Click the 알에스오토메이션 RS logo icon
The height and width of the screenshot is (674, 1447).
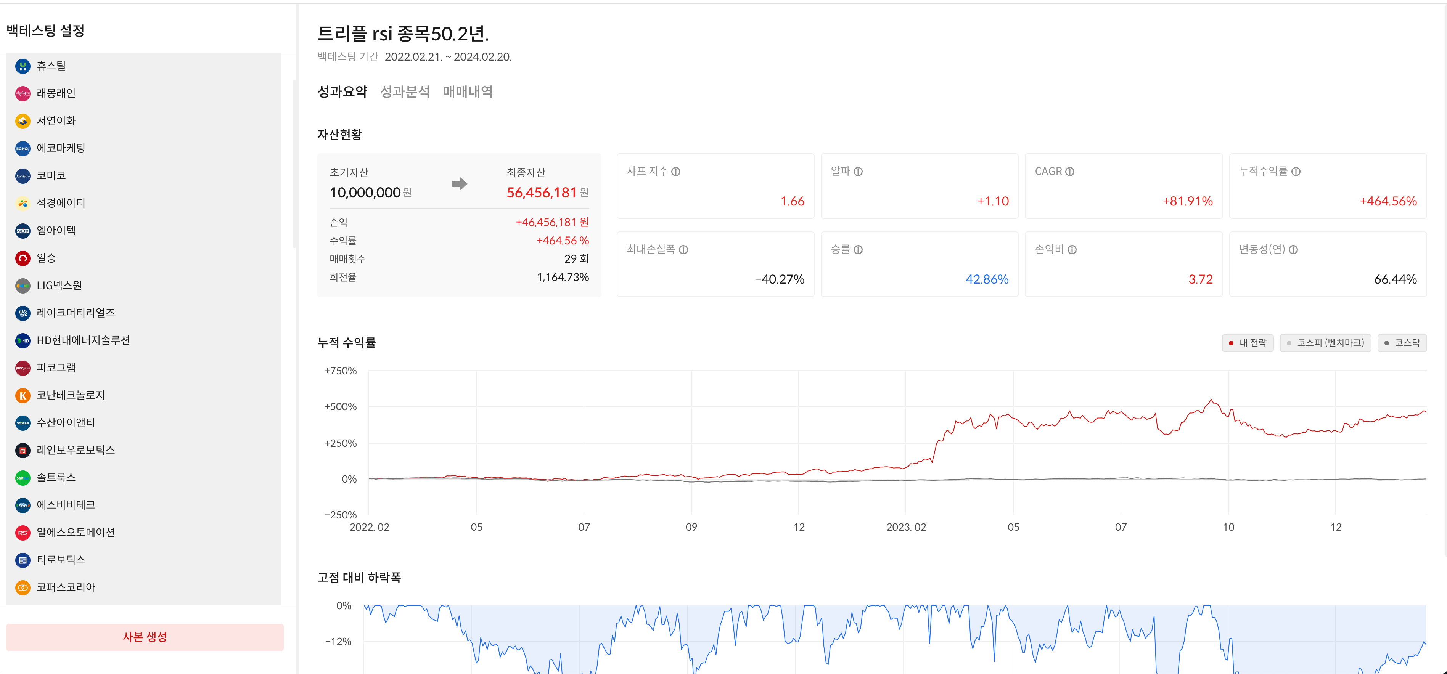[23, 533]
